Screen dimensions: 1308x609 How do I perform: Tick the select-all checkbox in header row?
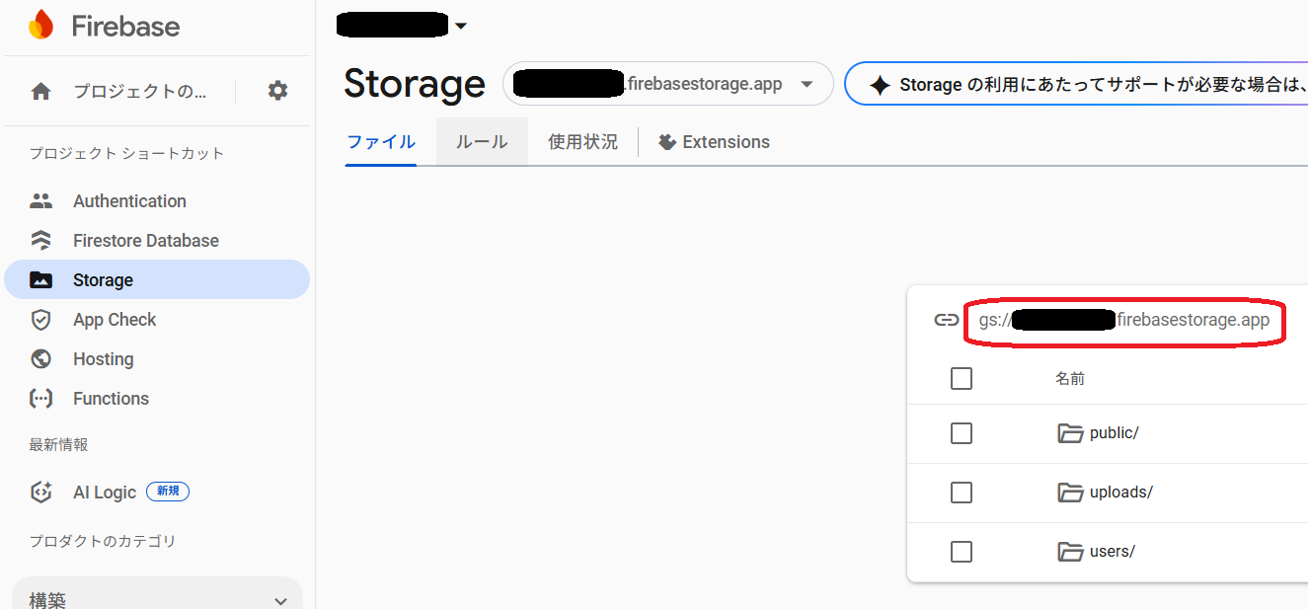[x=962, y=378]
